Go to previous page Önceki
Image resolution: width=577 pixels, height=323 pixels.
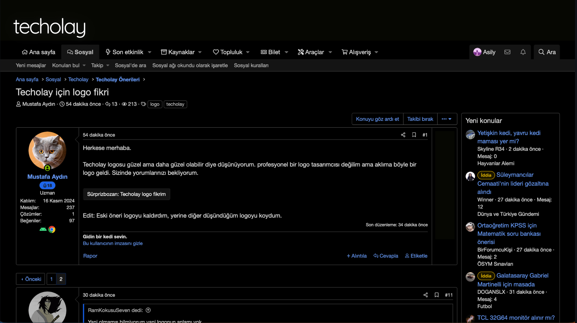pyautogui.click(x=31, y=279)
